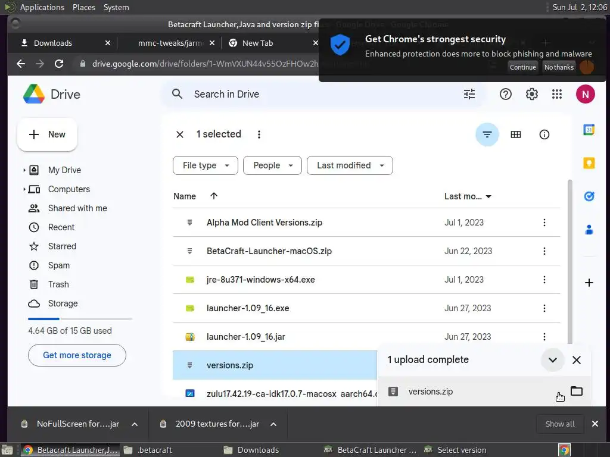Open Drive settings gear
Screen dimensions: 610x457
pyautogui.click(x=531, y=94)
